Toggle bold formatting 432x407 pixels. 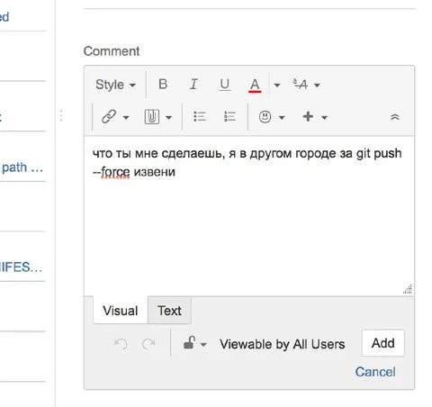[163, 85]
